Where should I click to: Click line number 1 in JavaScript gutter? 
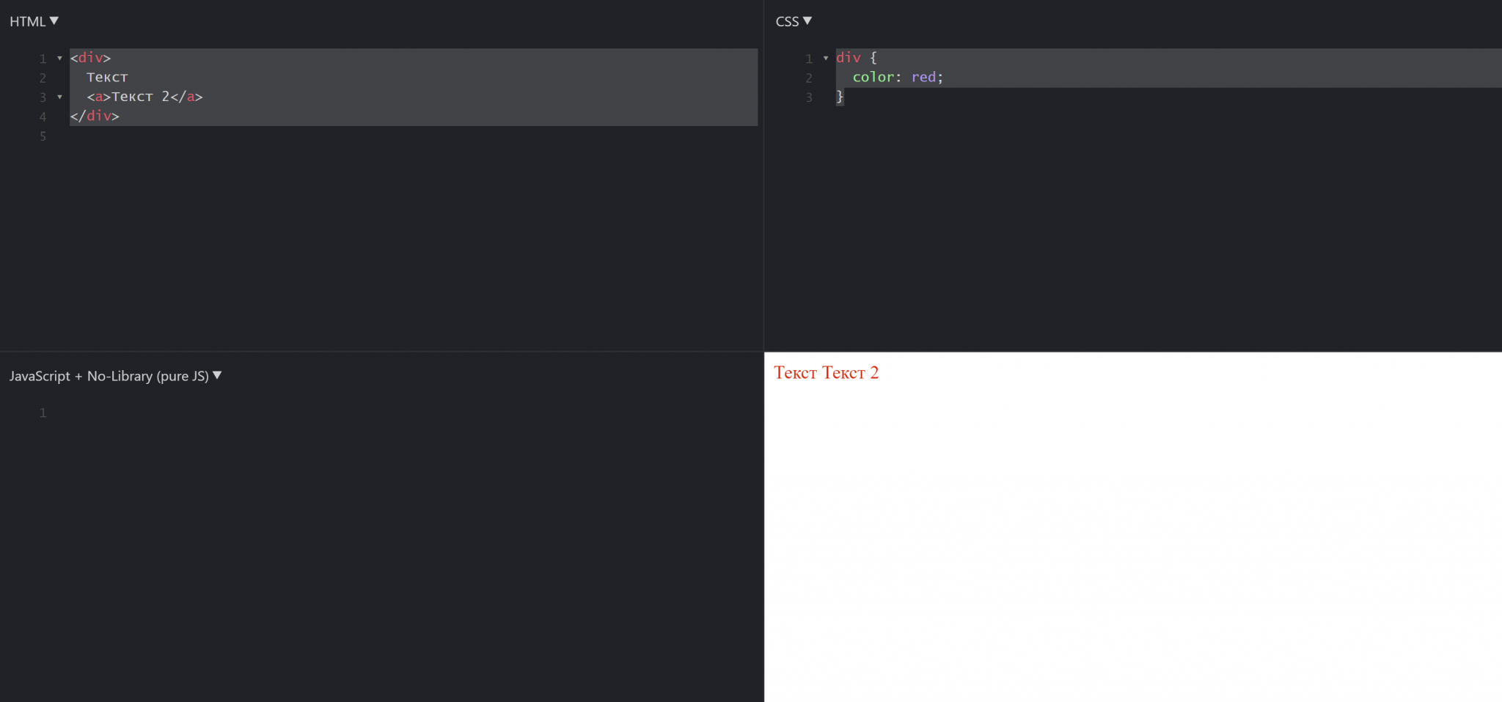click(x=43, y=413)
